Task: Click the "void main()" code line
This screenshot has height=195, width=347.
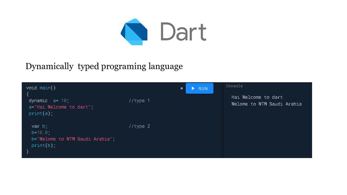Action: (41, 88)
